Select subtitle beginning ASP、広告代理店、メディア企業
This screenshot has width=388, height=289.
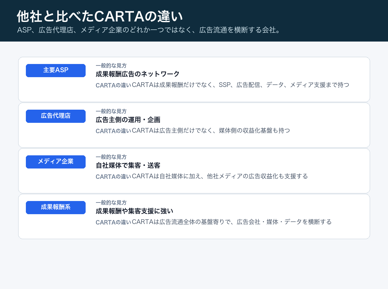point(149,30)
